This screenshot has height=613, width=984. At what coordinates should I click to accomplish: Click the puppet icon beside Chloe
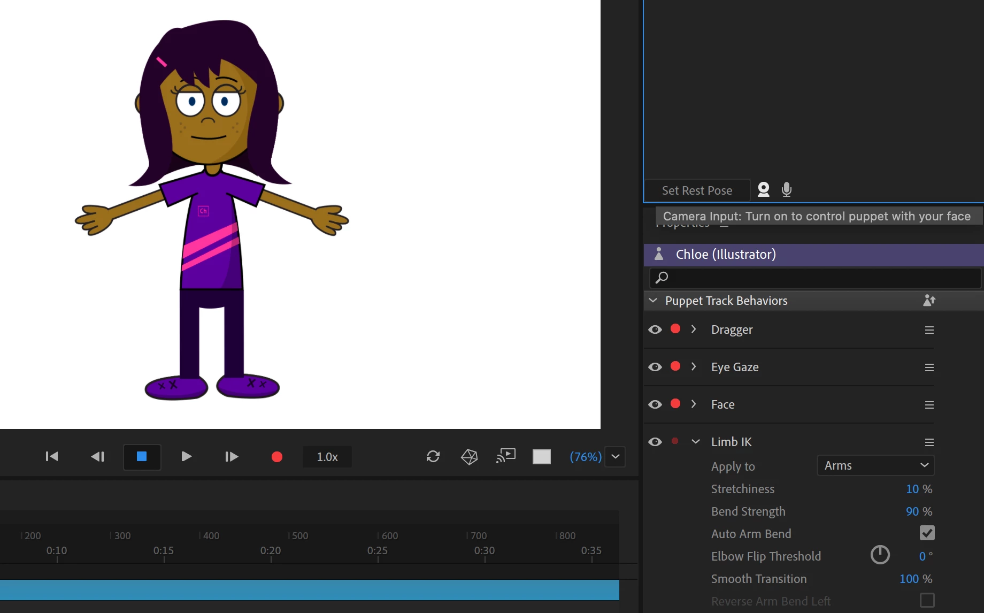pyautogui.click(x=659, y=254)
